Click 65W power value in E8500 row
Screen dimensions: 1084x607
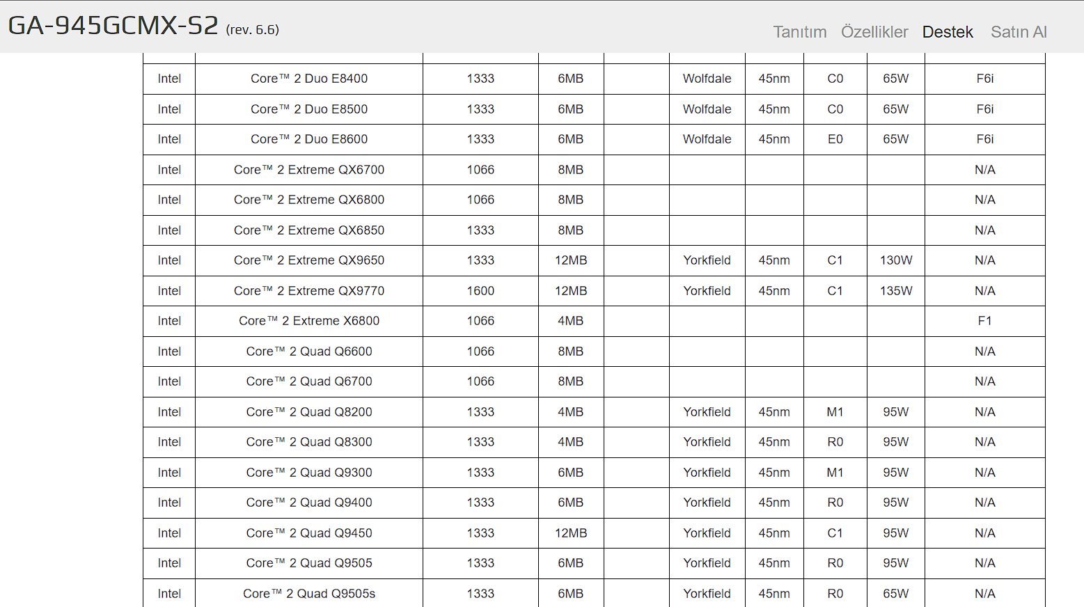click(x=896, y=109)
